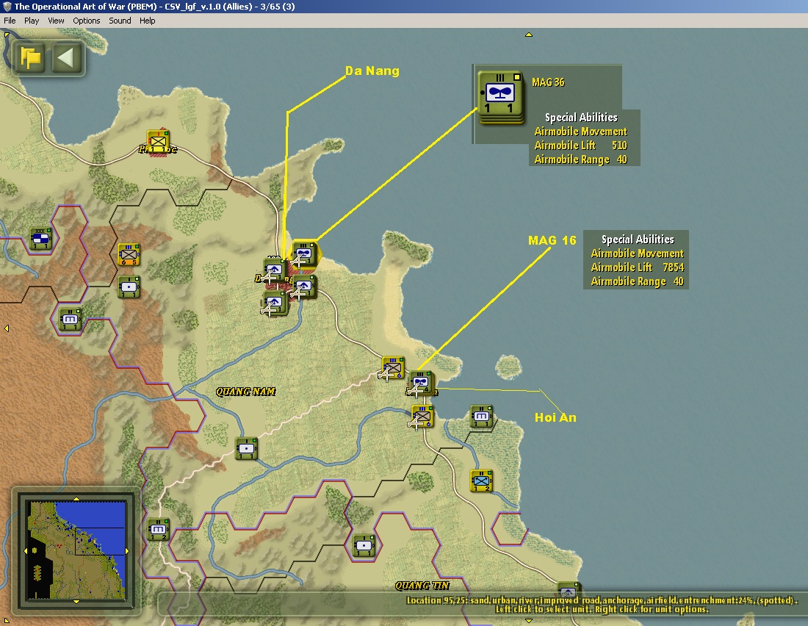Select the yellow unit with blue symbol marked 1 2
This screenshot has width=808, height=626.
coord(482,481)
